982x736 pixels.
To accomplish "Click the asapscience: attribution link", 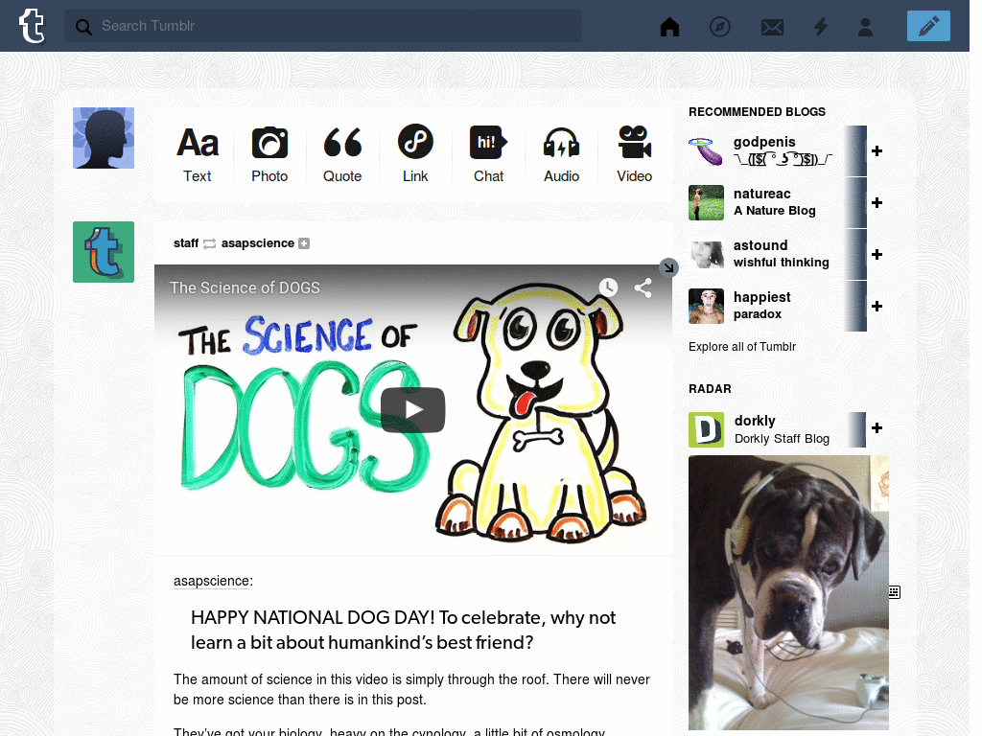I will (x=213, y=581).
